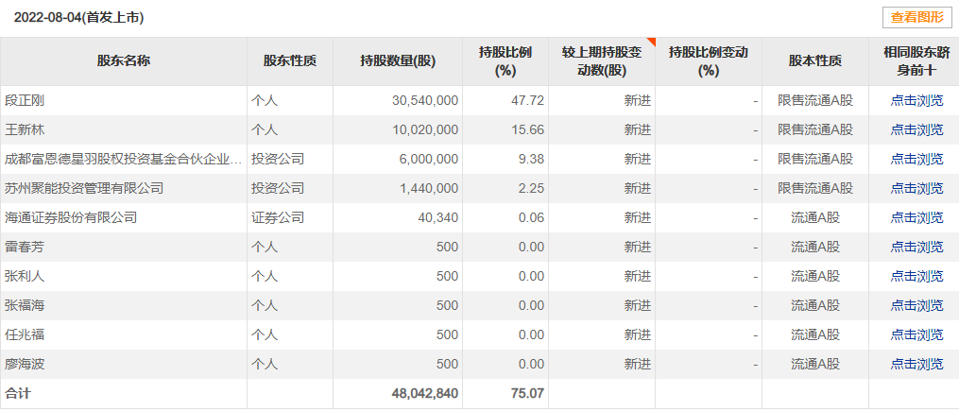Click the truncated 成都富恩德星羽股权投资基金 name
959x411 pixels.
123,159
